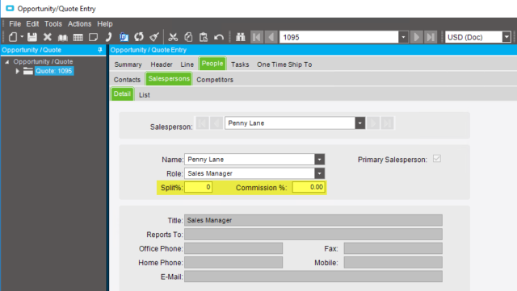The image size is (517, 291).
Task: Click the grid calendar toolbar icon
Action: tap(78, 38)
